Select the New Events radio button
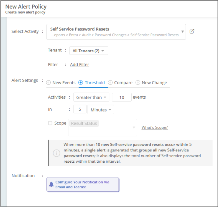Image resolution: width=218 pixels, height=207 pixels. (48, 83)
